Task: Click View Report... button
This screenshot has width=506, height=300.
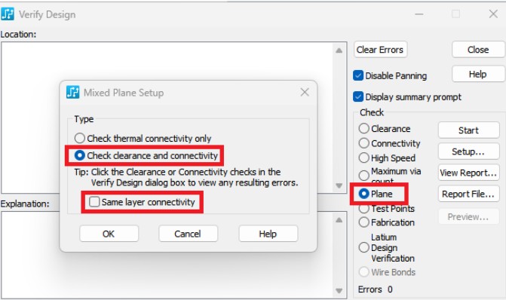Action: 468,173
